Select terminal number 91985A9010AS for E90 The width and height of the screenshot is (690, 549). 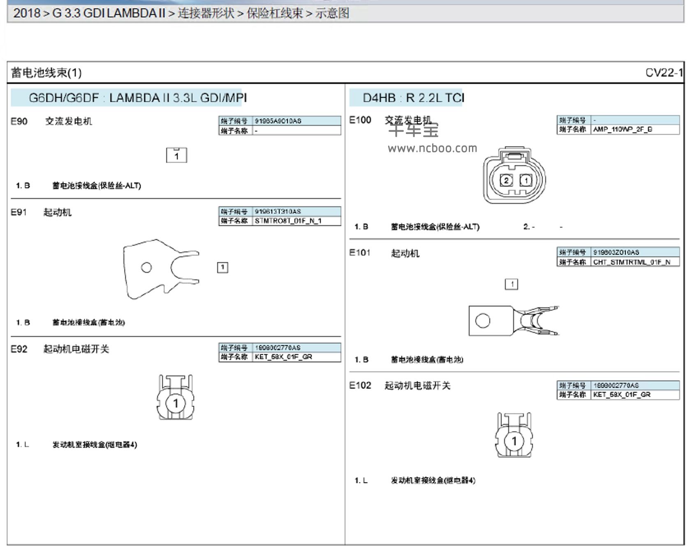pos(278,121)
